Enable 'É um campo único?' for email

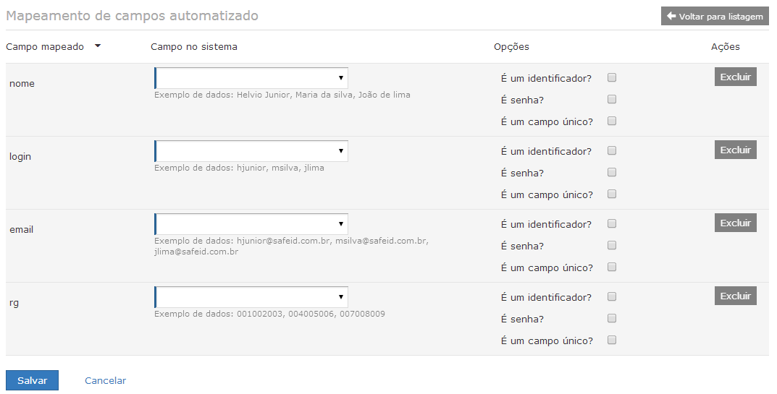tap(612, 267)
